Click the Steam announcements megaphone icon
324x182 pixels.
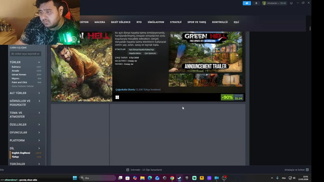click(x=247, y=3)
